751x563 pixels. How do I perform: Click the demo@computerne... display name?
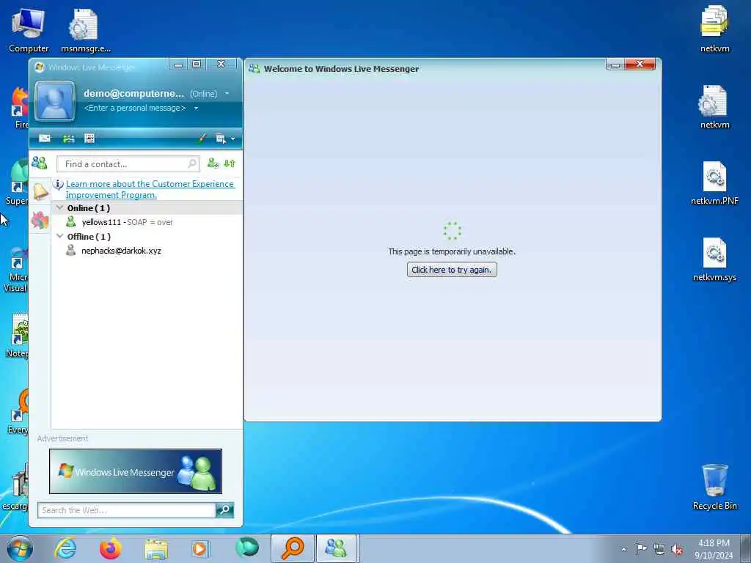click(133, 93)
